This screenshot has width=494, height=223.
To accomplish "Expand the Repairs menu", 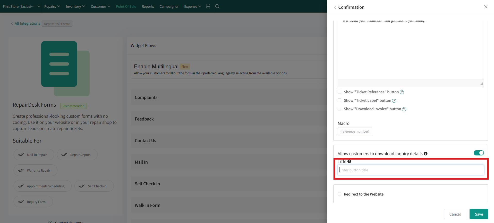I will (x=52, y=6).
